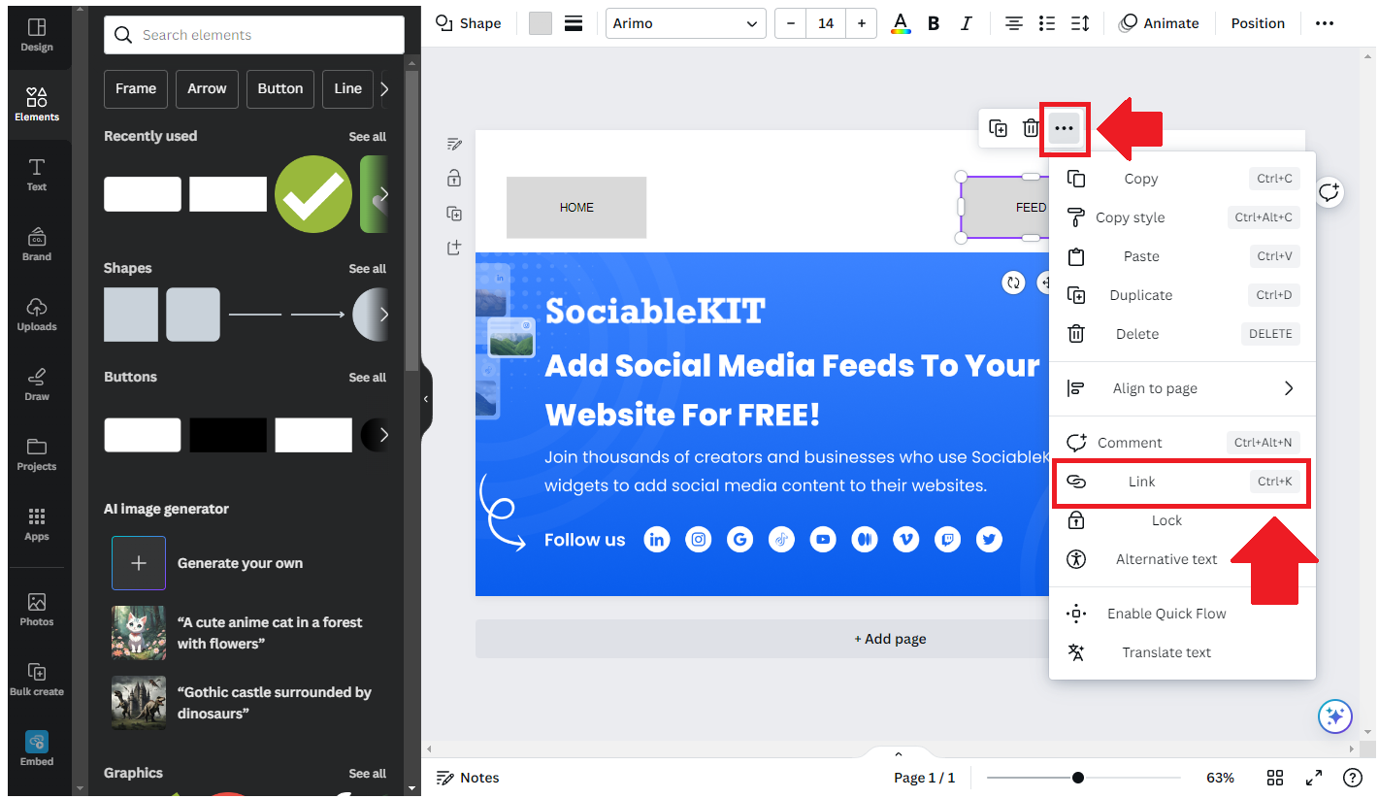The image size is (1379, 799).
Task: Change text alignment
Action: (1014, 23)
